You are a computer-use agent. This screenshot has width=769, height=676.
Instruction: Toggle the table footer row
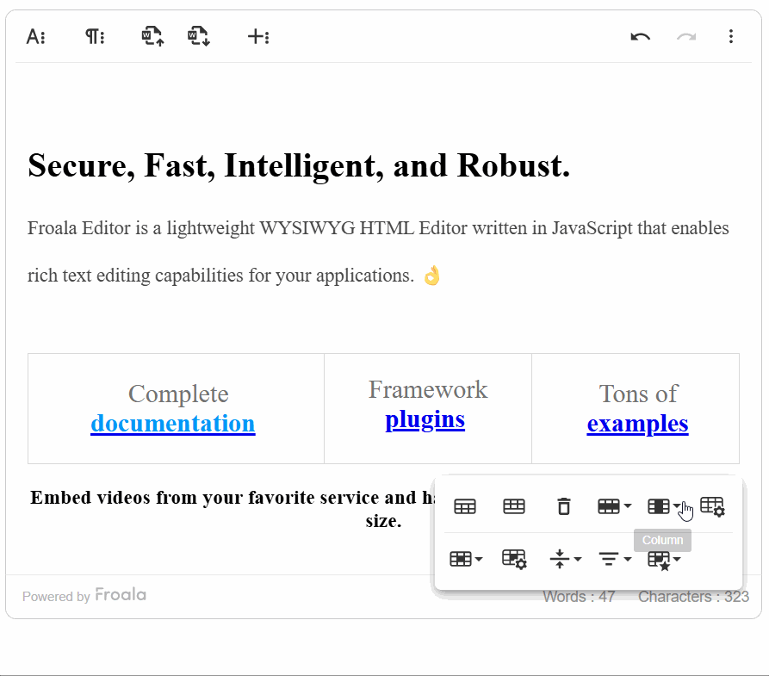[x=514, y=506]
